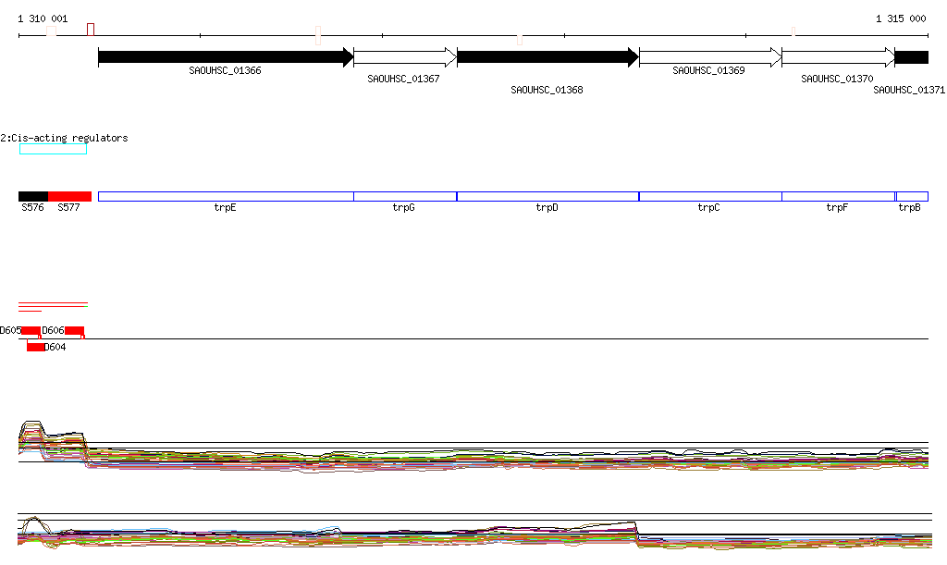
Task: Click the trpF operon segment
Action: 838,196
